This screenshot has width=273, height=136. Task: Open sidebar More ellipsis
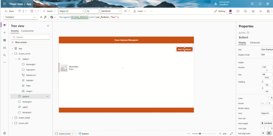[5, 62]
